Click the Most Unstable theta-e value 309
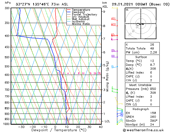 tap(153, 93)
